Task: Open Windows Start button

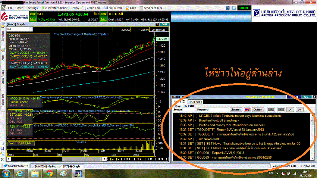Action: click(x=6, y=174)
